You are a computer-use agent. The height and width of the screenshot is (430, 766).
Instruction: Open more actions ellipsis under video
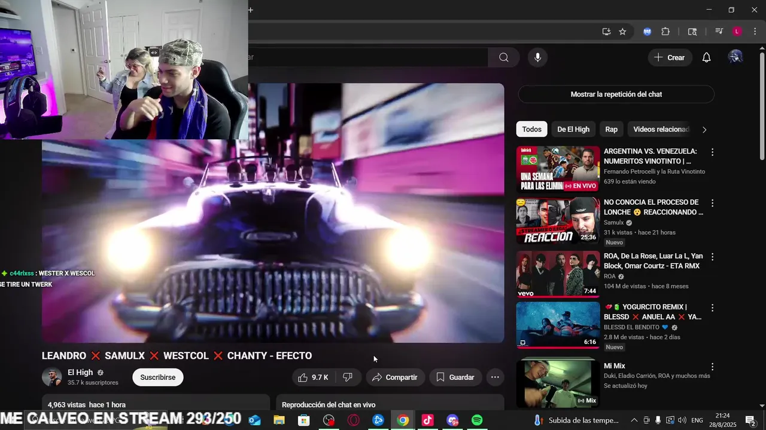pyautogui.click(x=495, y=377)
